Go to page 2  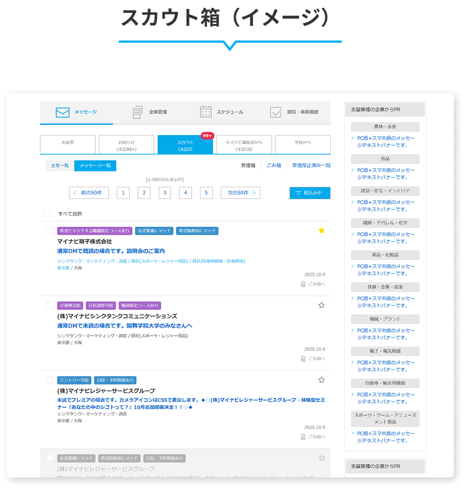[x=144, y=193]
